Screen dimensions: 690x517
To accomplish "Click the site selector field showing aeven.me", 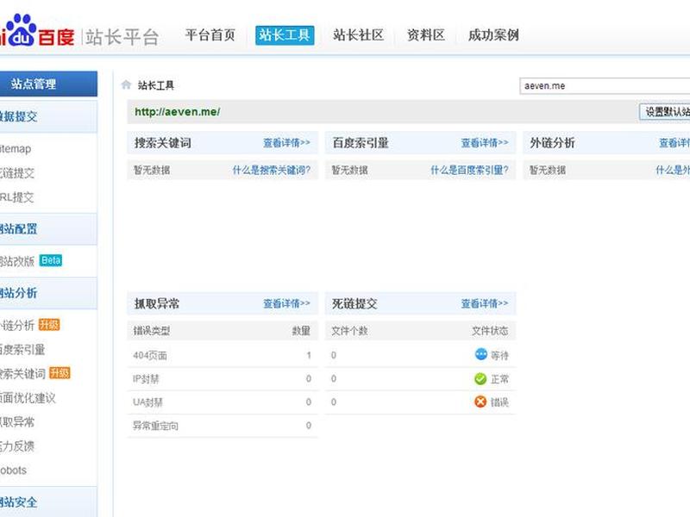I will 605,85.
